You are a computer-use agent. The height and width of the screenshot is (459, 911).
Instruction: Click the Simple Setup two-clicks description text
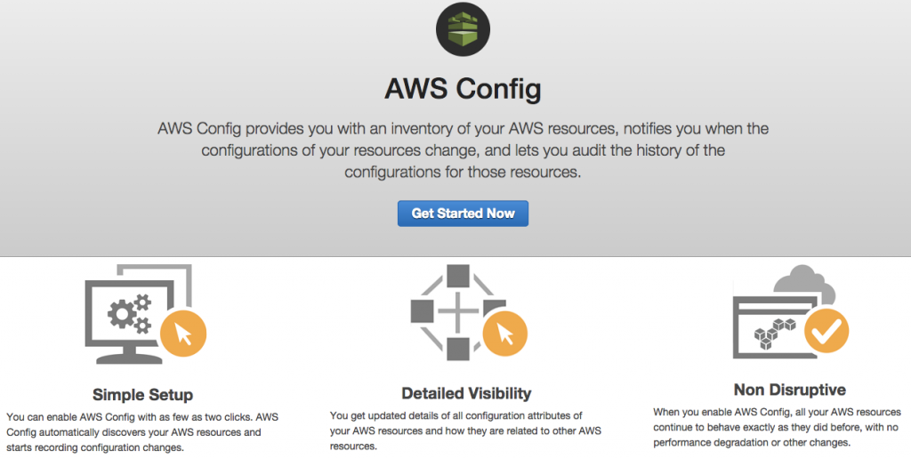[x=142, y=432]
